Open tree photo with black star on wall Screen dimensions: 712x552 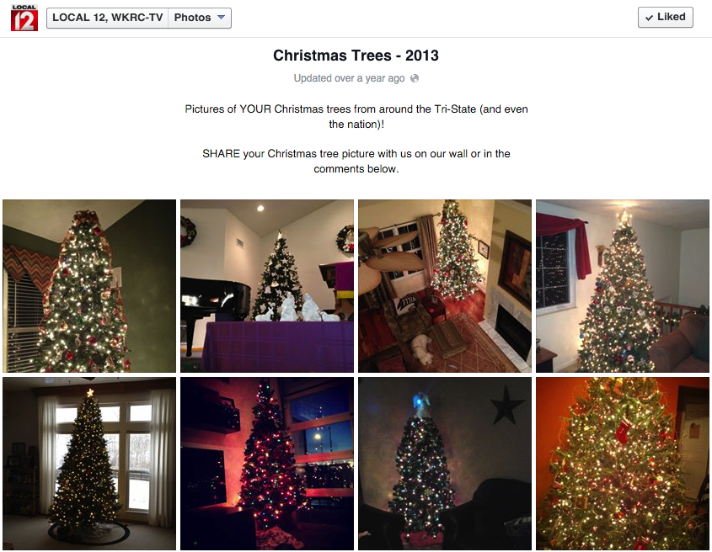click(445, 464)
